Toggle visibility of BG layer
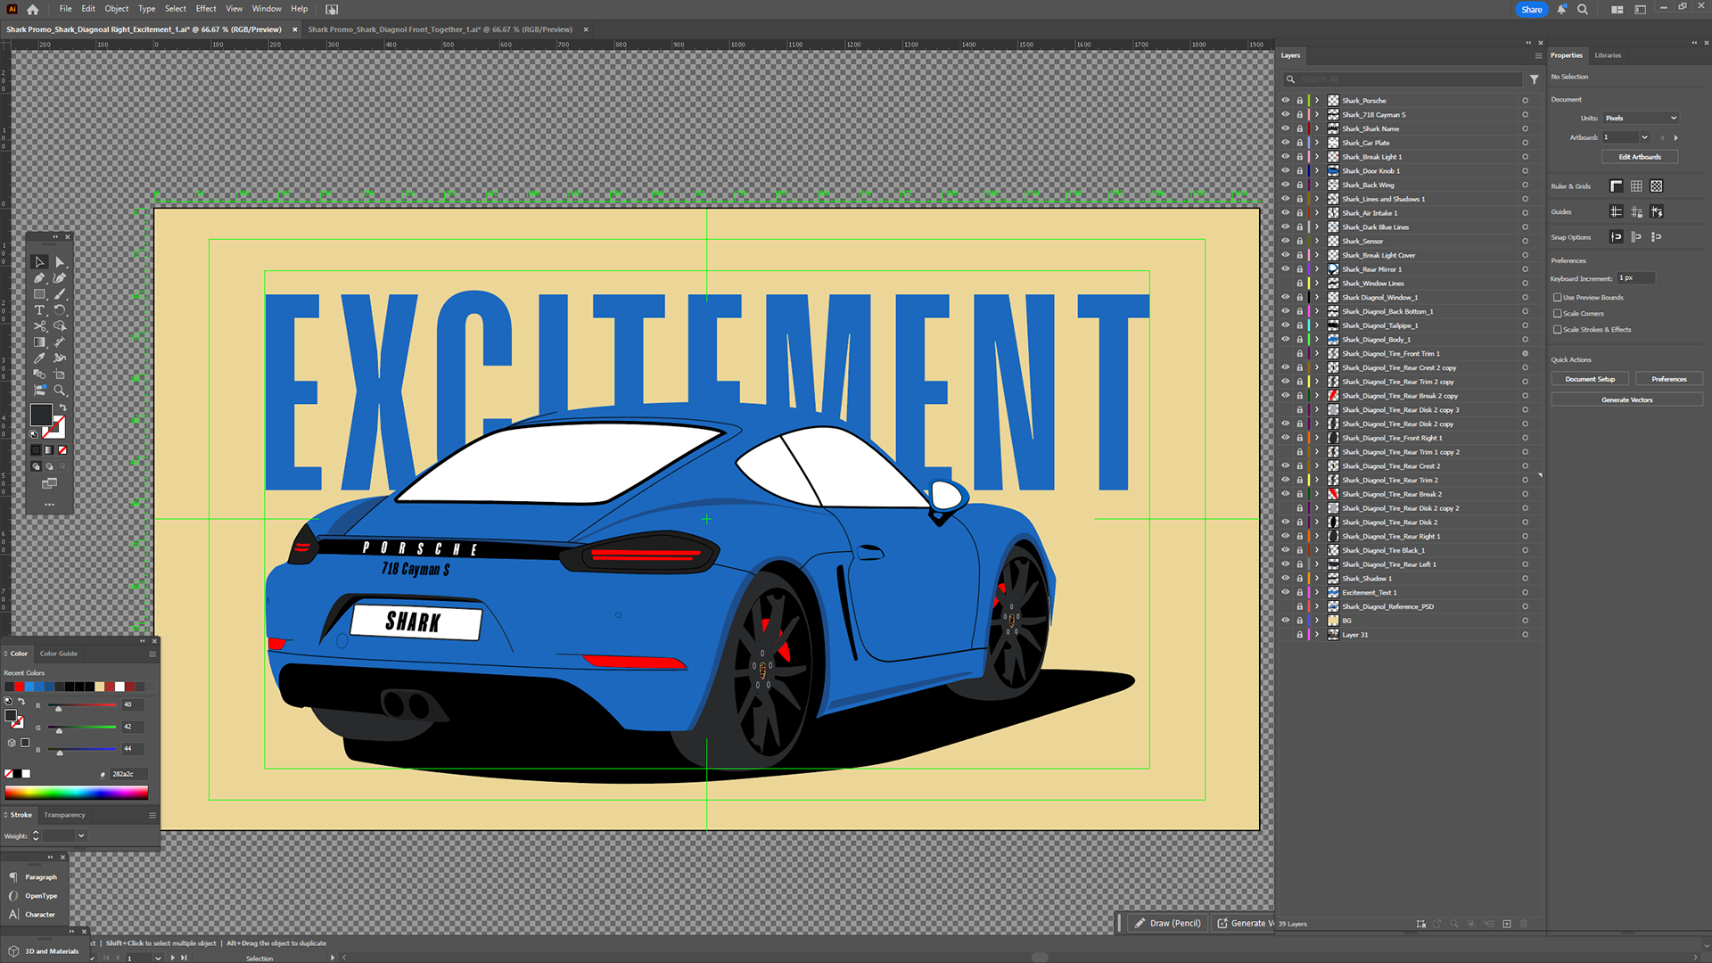This screenshot has width=1712, height=963. click(1285, 621)
